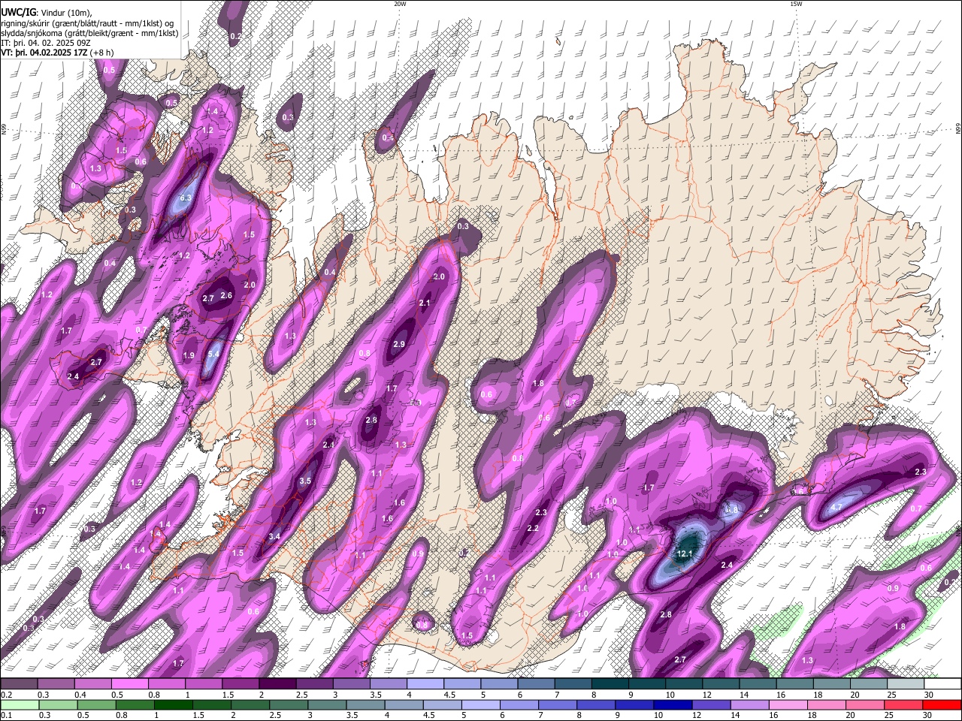Click the 6.3 precipitation value label
The width and height of the screenshot is (962, 721).
pyautogui.click(x=186, y=198)
